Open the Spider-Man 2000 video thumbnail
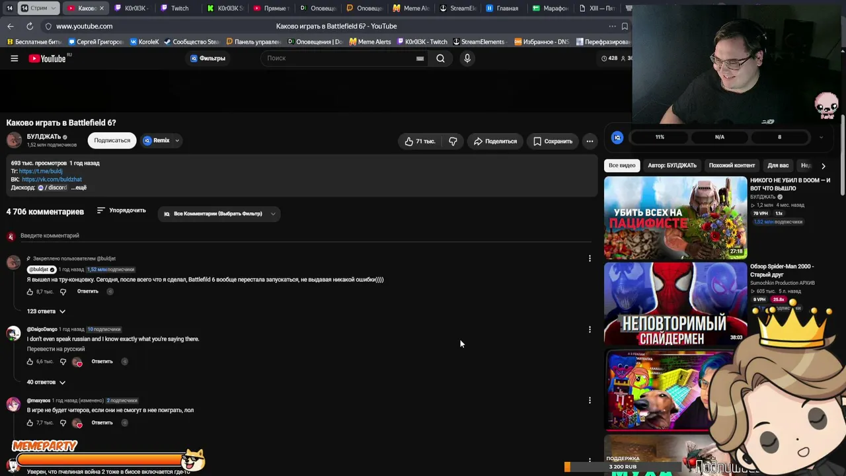 click(x=675, y=303)
